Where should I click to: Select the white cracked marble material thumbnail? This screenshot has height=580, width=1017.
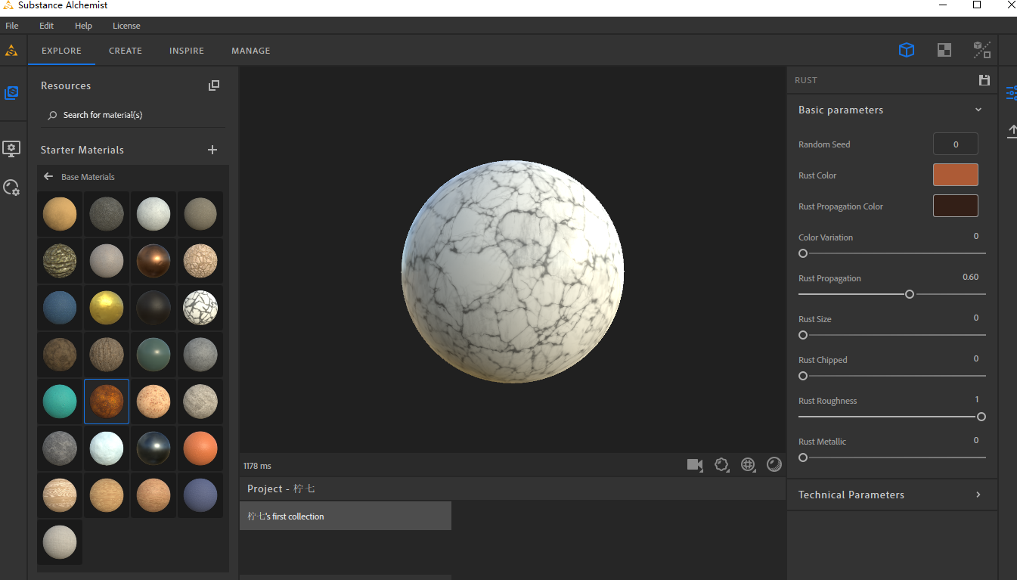(x=200, y=308)
